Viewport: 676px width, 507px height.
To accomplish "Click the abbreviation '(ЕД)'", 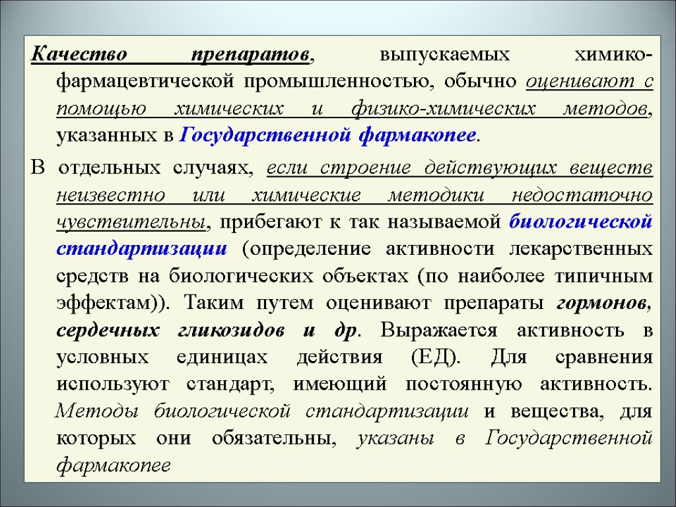I will (x=435, y=358).
